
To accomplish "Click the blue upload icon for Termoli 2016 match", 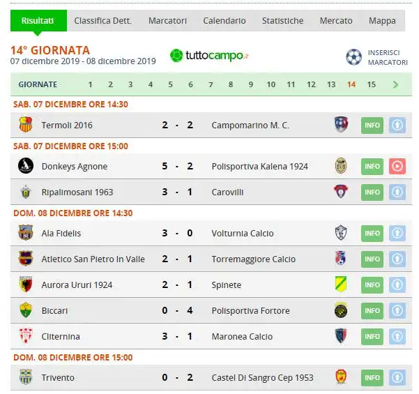I will [x=397, y=125].
